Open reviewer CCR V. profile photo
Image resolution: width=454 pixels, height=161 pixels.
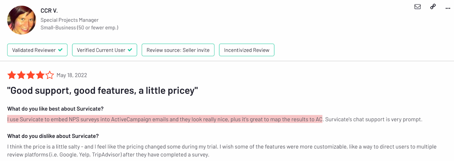[22, 20]
